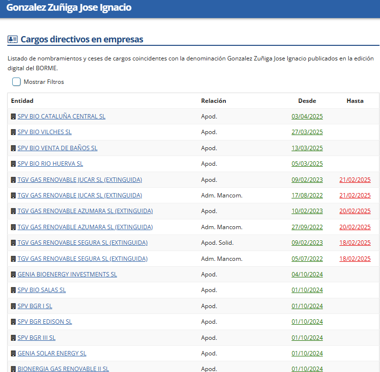This screenshot has height=372, width=380.
Task: Open TGV GAS RENOVABLE SEGURA Apod. Solid. row
Action: 82,243
